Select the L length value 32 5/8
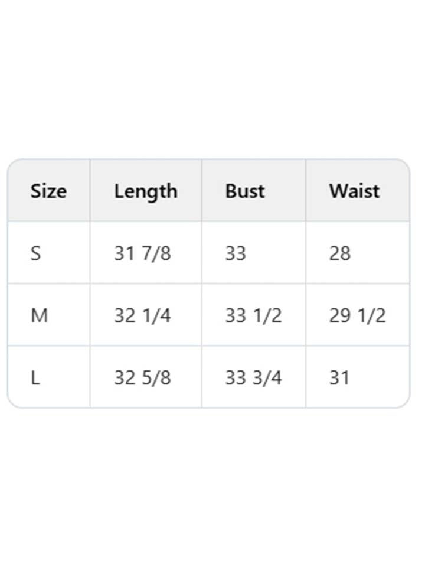This screenshot has height=567, width=425. (x=142, y=378)
